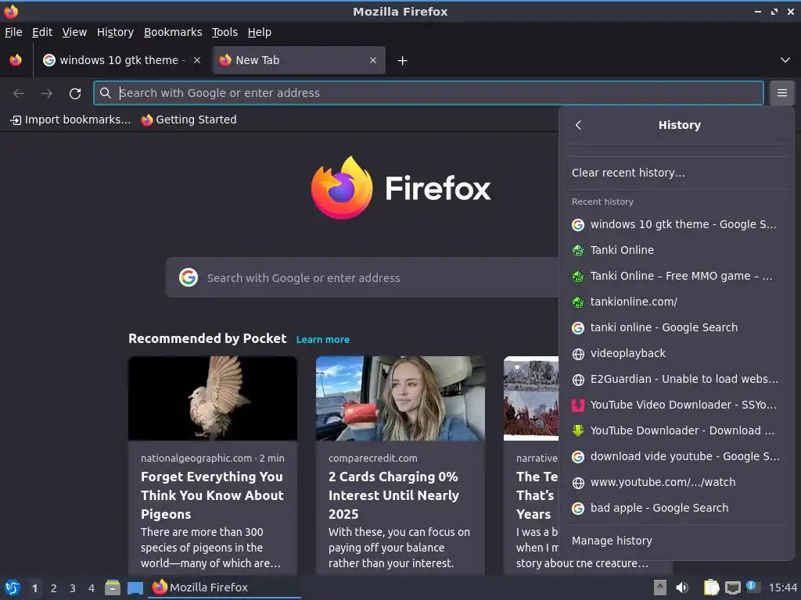Click Clear recent history...

pos(677,173)
